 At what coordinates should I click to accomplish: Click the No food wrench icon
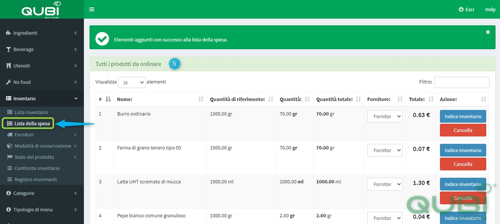[x=9, y=82]
